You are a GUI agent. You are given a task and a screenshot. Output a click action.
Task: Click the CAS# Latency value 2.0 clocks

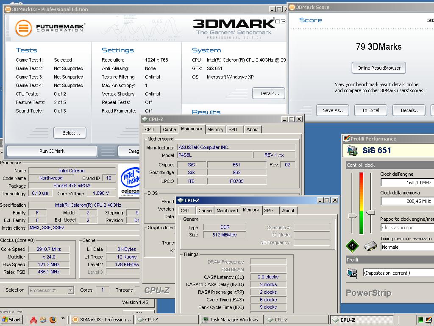268,277
